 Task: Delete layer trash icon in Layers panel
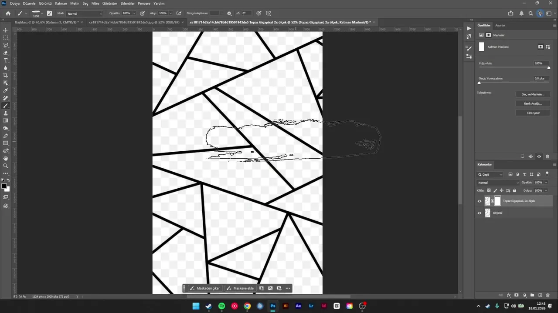coord(548,295)
